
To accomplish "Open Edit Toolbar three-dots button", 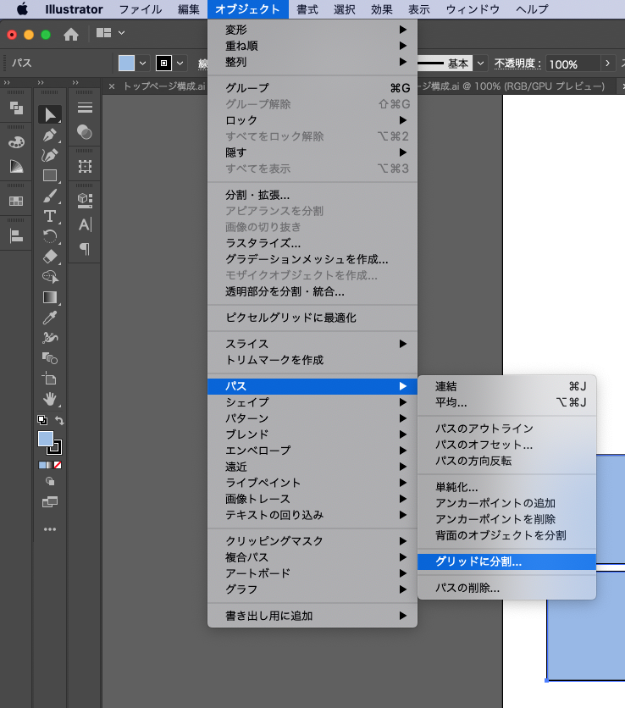I will click(x=50, y=529).
